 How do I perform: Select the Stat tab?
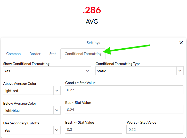click(x=53, y=54)
